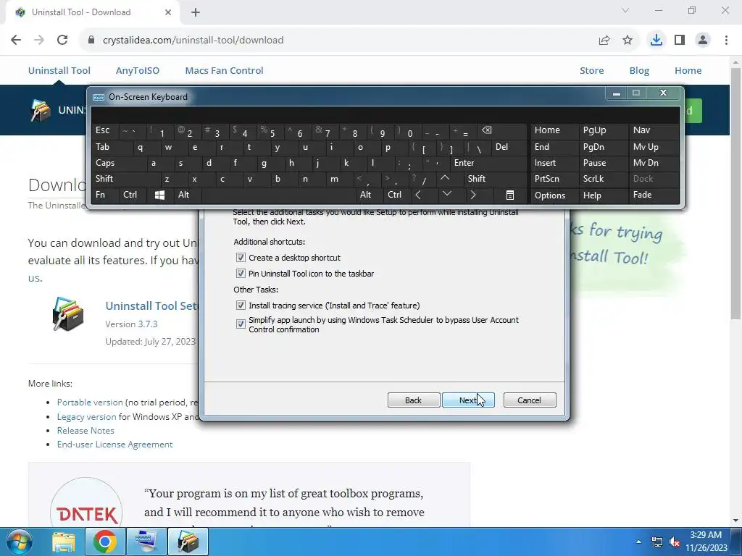The image size is (742, 556).
Task: Click the left arrow key on On-Screen Keyboard
Action: [418, 195]
